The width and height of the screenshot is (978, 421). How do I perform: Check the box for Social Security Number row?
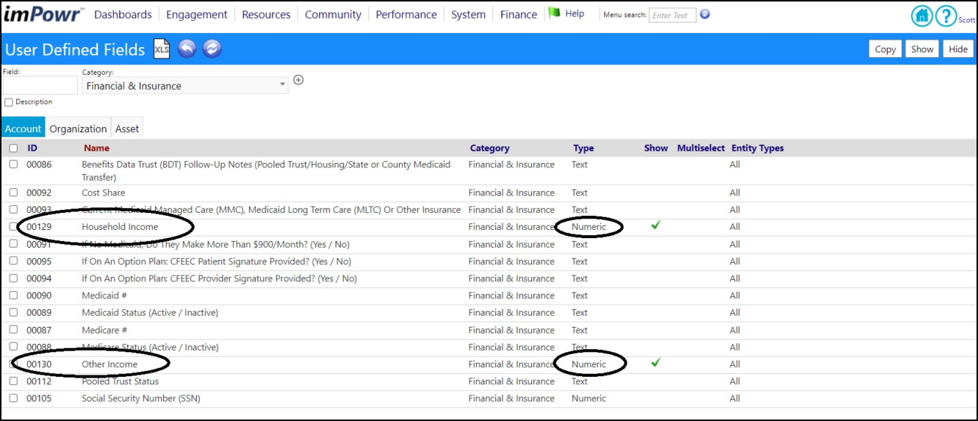tap(13, 398)
